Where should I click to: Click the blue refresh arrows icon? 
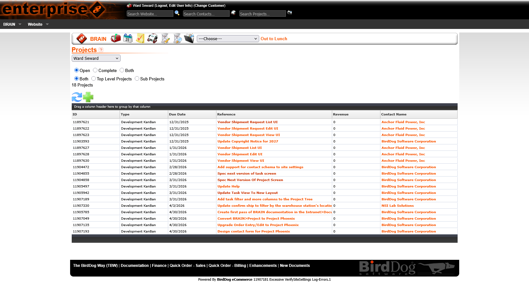(x=77, y=97)
